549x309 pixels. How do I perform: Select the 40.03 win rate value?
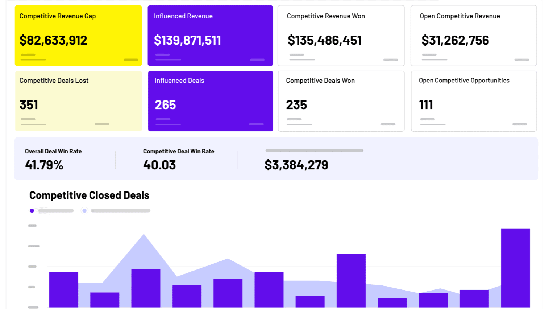tap(159, 165)
